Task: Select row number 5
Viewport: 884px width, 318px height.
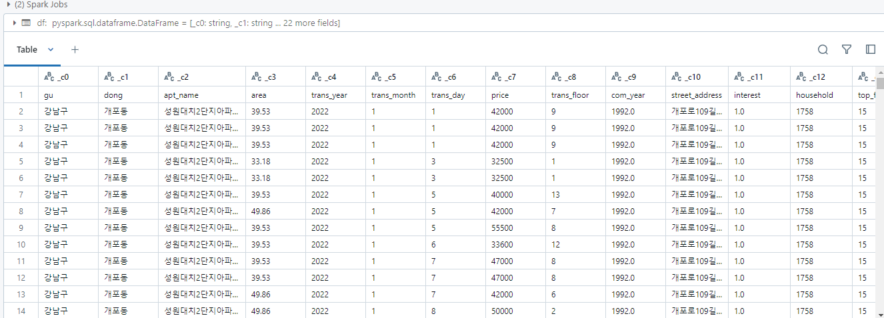Action: [x=21, y=162]
